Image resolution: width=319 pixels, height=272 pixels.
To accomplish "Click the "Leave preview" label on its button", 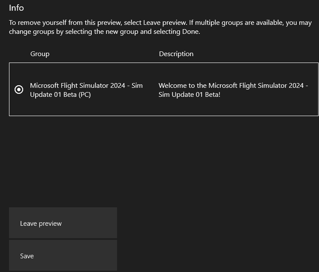I will pos(41,224).
